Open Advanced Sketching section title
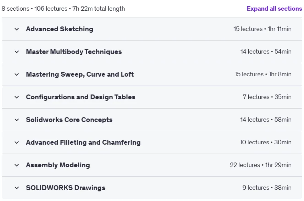304x201 pixels. click(59, 29)
